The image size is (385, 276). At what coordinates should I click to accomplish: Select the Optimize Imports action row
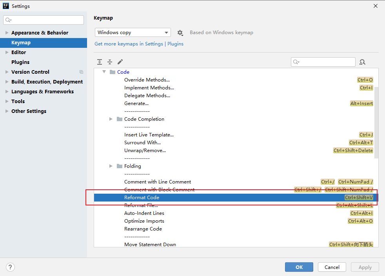(144, 221)
